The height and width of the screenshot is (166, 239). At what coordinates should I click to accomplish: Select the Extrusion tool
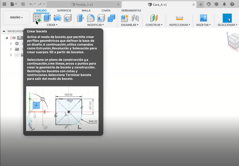pyautogui.click(x=47, y=18)
